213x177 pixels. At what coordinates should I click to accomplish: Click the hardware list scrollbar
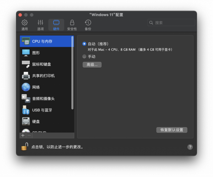pyautogui.click(x=72, y=73)
